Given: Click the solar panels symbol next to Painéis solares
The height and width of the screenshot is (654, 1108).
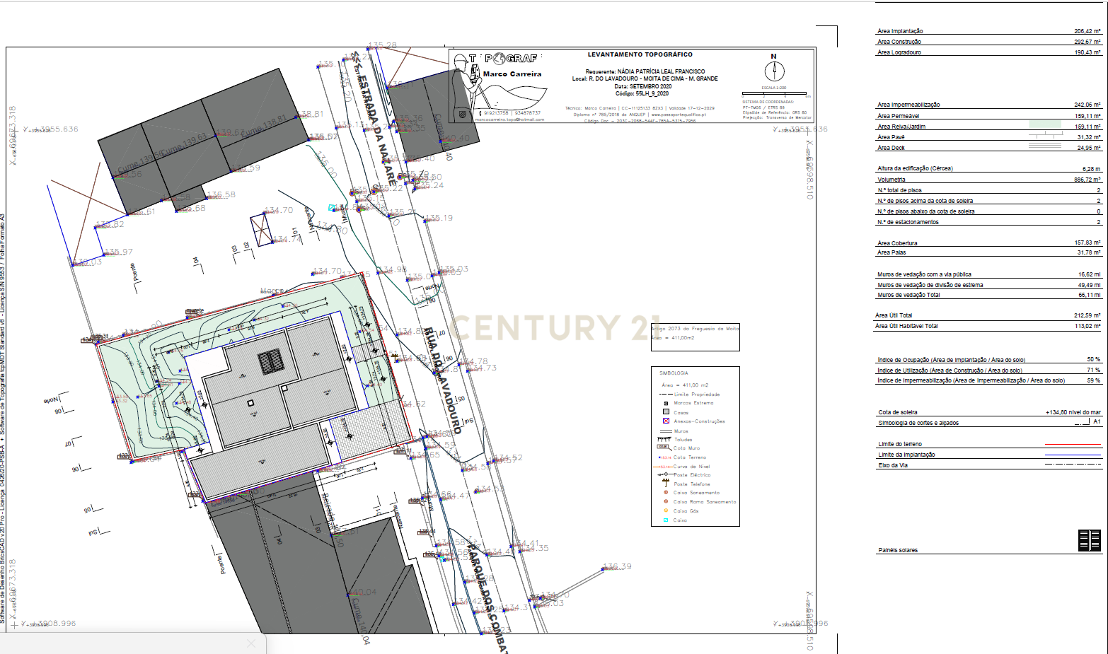Looking at the screenshot, I should (1090, 540).
